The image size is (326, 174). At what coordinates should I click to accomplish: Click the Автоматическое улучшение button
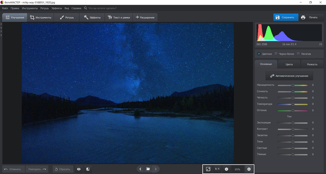tap(289, 76)
